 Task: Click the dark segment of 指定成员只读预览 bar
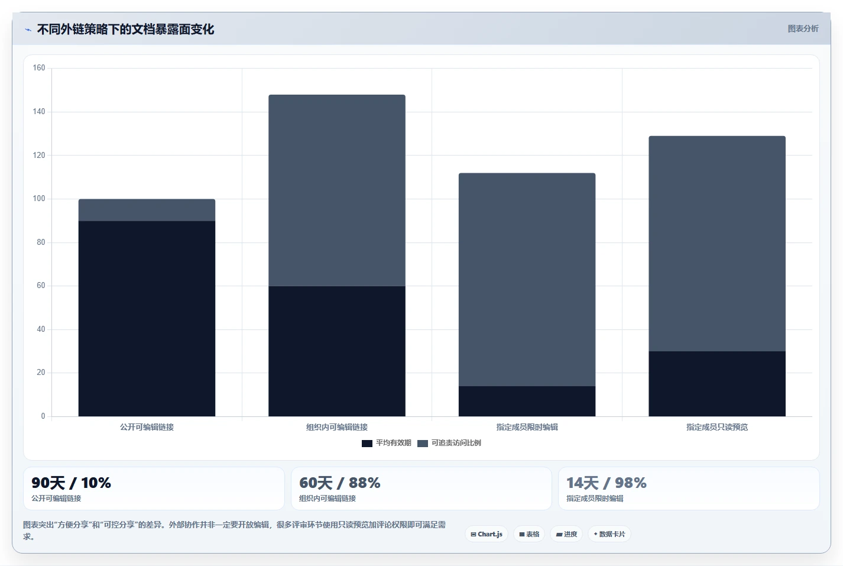(717, 384)
